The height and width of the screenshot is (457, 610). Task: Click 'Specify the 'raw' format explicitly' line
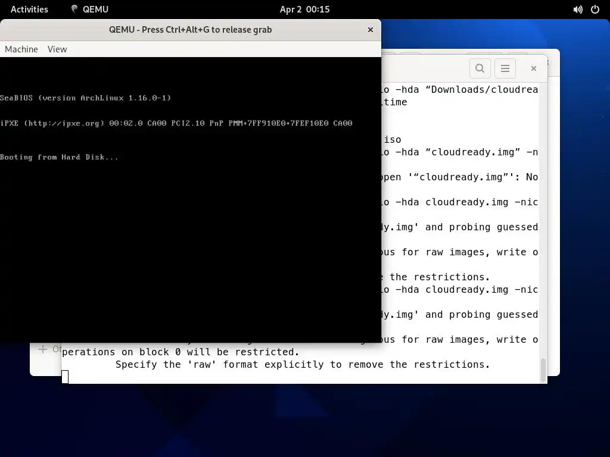[x=302, y=365]
